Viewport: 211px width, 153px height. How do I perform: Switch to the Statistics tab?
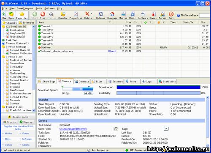click(x=167, y=82)
